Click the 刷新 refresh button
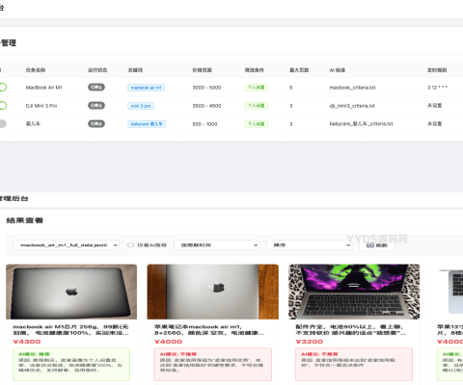This screenshot has height=385, width=463. point(377,245)
